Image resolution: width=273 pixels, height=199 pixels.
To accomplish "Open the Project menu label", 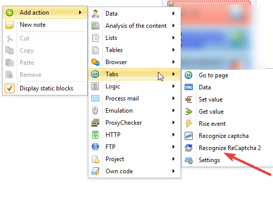I will point(115,159).
